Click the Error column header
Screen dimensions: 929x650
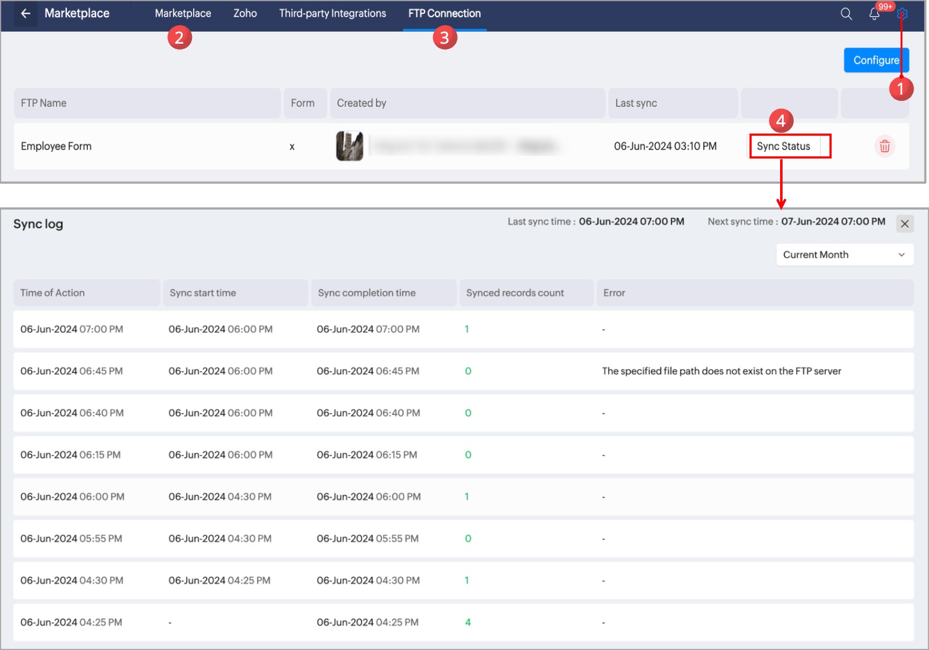coord(614,293)
